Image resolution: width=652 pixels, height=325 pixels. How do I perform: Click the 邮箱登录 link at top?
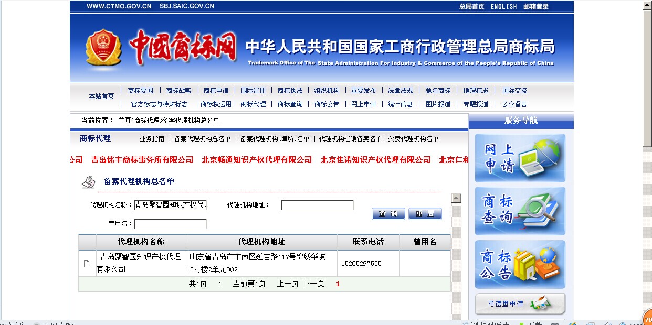[535, 7]
